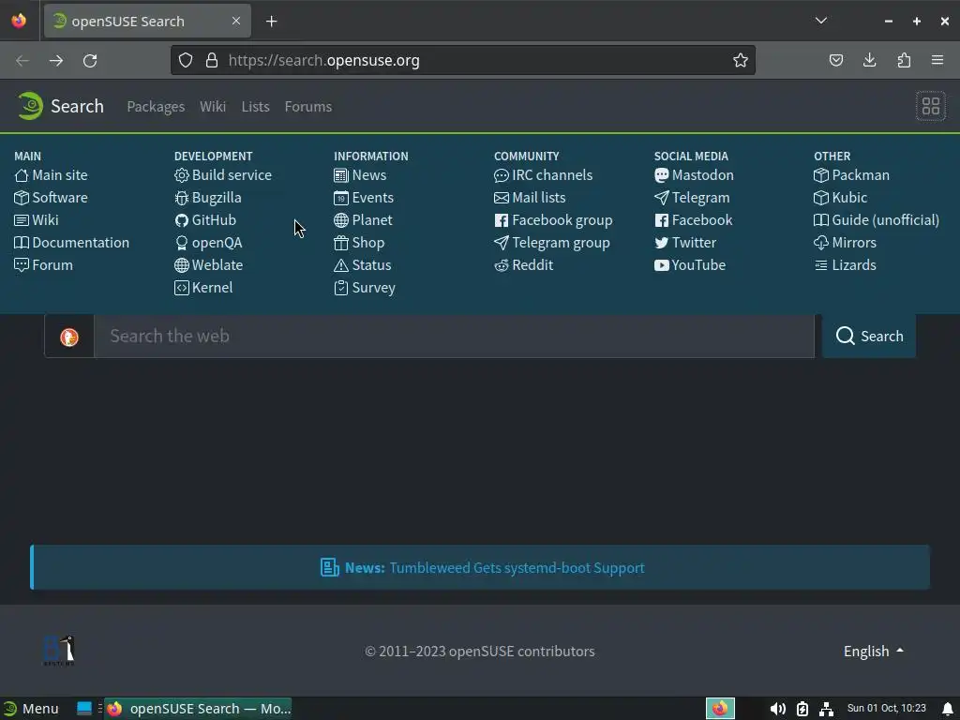This screenshot has height=720, width=960.
Task: Open the Reddit link
Action: click(523, 265)
